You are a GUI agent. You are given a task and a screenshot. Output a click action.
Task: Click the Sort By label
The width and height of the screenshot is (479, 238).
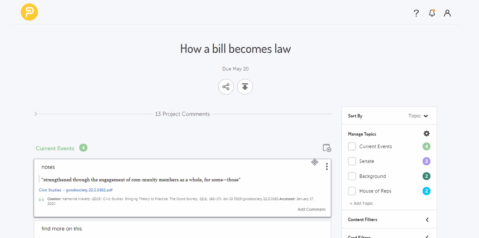355,116
